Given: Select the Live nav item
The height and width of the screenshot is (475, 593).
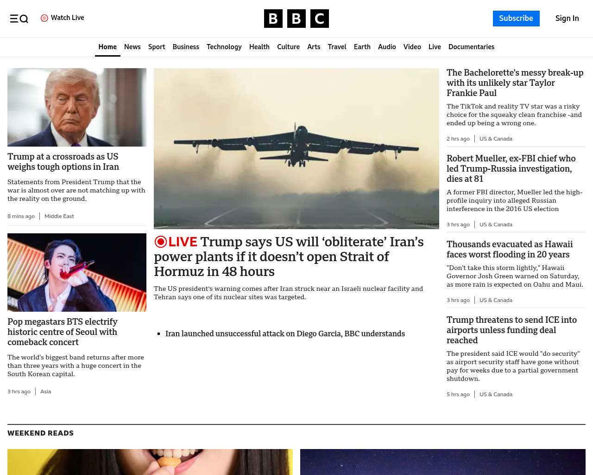Looking at the screenshot, I should pyautogui.click(x=435, y=47).
